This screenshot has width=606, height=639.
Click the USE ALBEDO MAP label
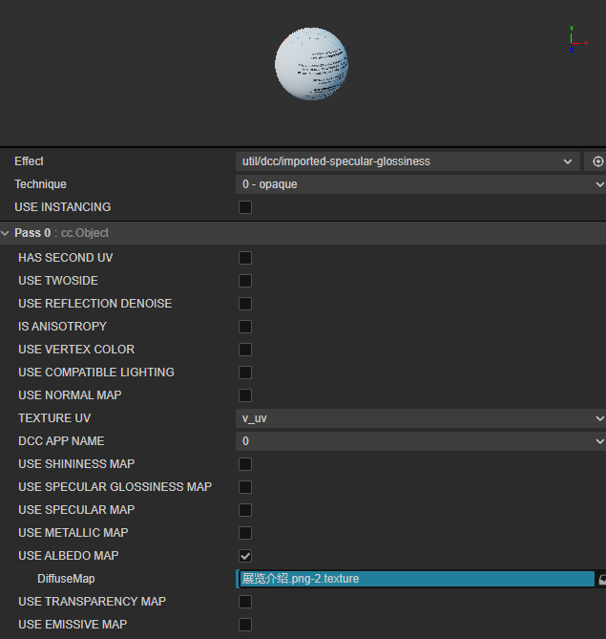click(69, 556)
